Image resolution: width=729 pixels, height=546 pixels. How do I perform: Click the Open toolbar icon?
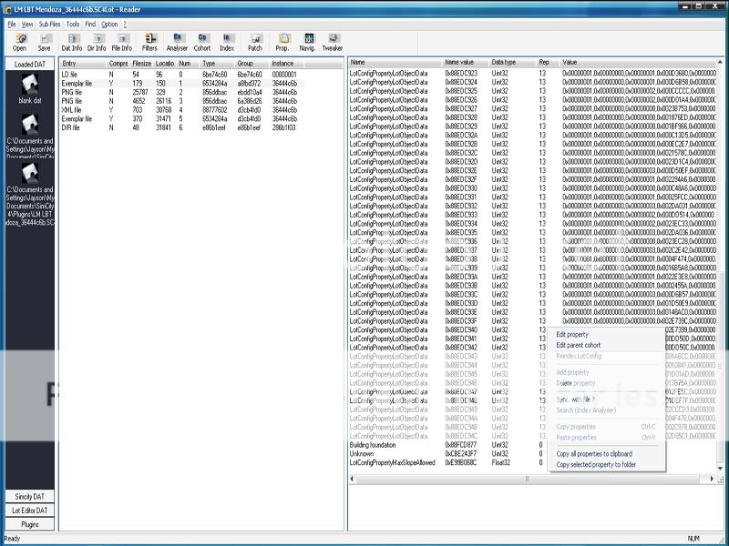pyautogui.click(x=19, y=41)
